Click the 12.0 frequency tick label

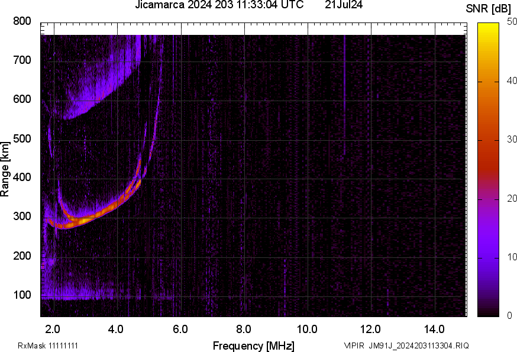[x=371, y=329]
